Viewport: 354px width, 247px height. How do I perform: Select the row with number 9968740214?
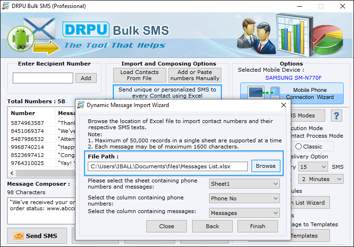tap(42, 147)
